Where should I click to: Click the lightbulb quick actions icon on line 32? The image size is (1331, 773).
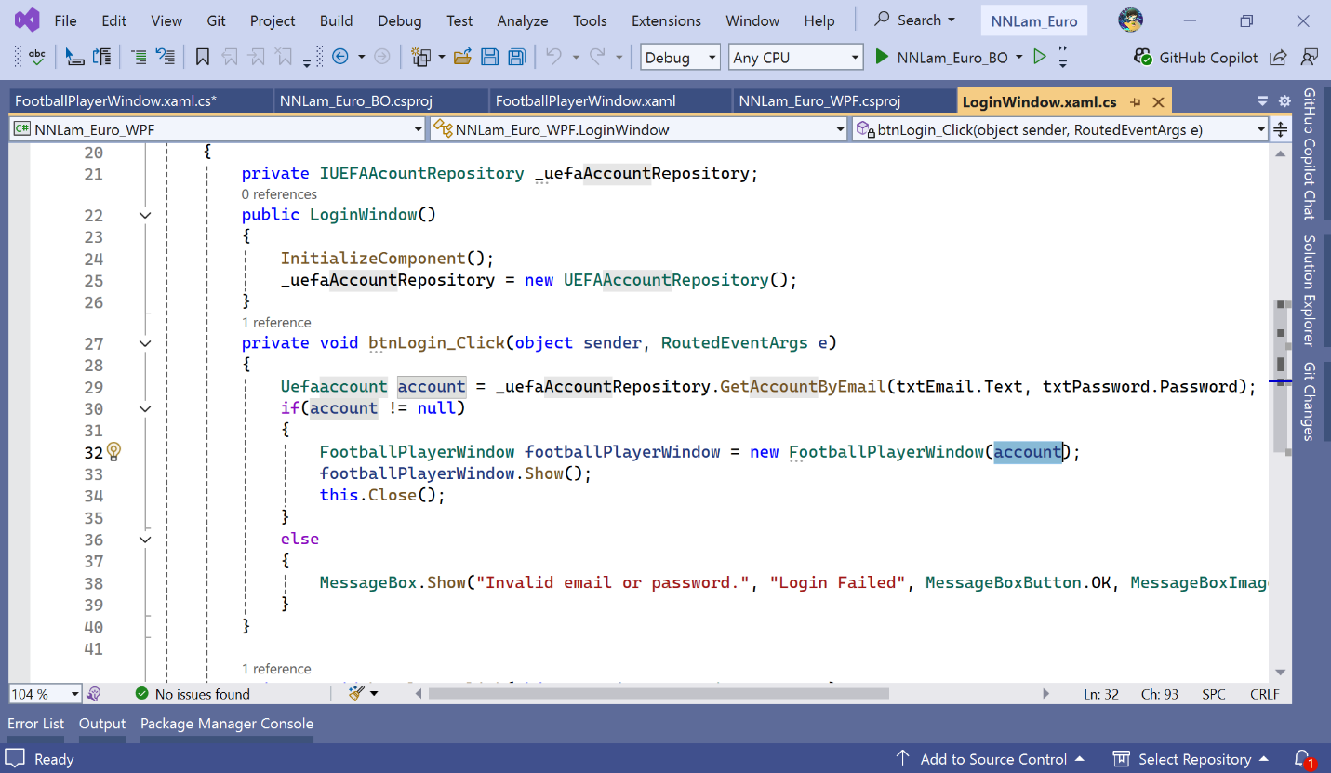[113, 452]
